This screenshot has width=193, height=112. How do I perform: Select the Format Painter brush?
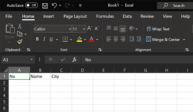(20, 42)
